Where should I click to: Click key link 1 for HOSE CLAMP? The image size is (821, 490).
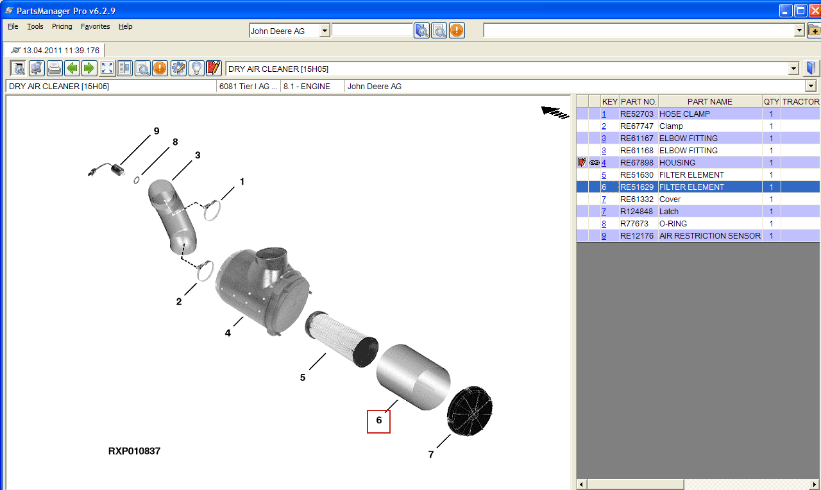click(604, 114)
